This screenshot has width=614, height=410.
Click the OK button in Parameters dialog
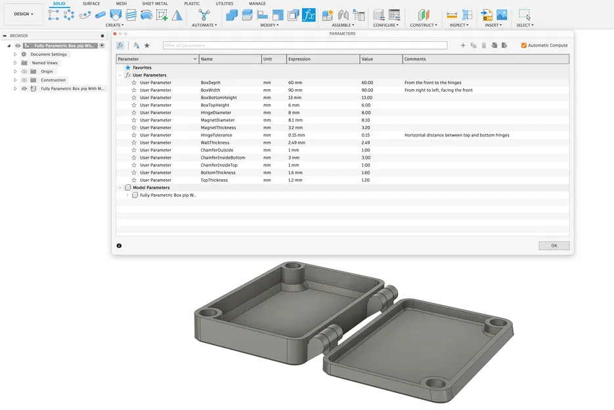(554, 245)
